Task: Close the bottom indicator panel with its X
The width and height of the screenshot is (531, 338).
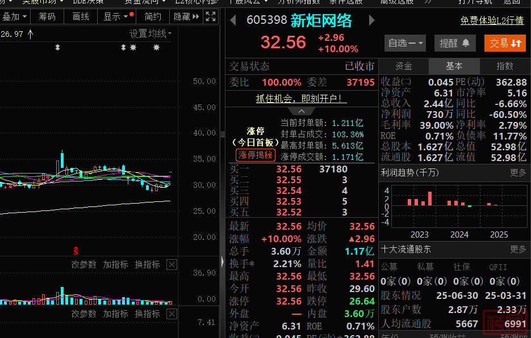Action: 172,314
